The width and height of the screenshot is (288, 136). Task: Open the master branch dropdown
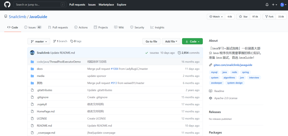[x=39, y=41]
